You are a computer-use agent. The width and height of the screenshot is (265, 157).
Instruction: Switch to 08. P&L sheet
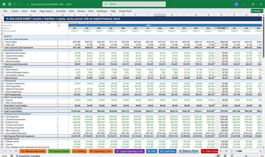151,151
